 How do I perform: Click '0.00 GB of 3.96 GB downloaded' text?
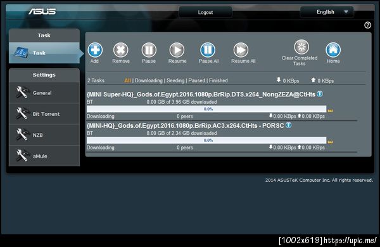(182, 102)
